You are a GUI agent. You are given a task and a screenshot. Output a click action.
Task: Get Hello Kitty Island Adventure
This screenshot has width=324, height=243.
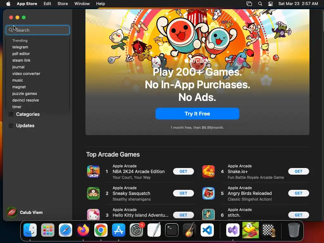183,215
